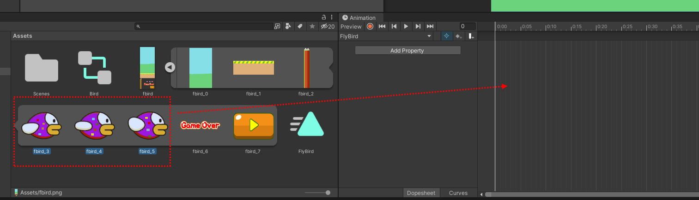Switch to the Curves view

(x=458, y=193)
